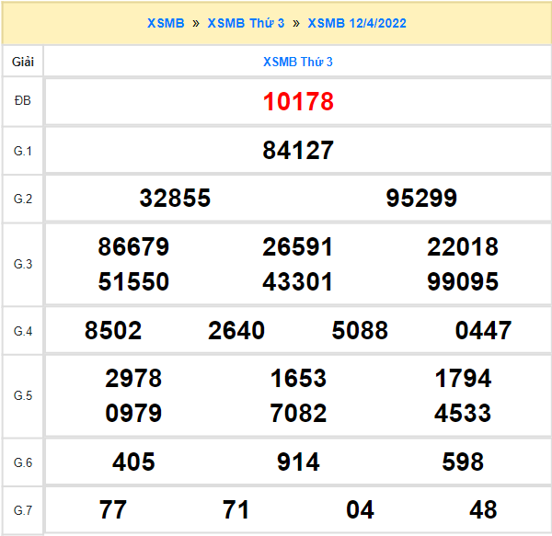Click the G.6 number 914
This screenshot has height=536, width=552.
pos(298,462)
